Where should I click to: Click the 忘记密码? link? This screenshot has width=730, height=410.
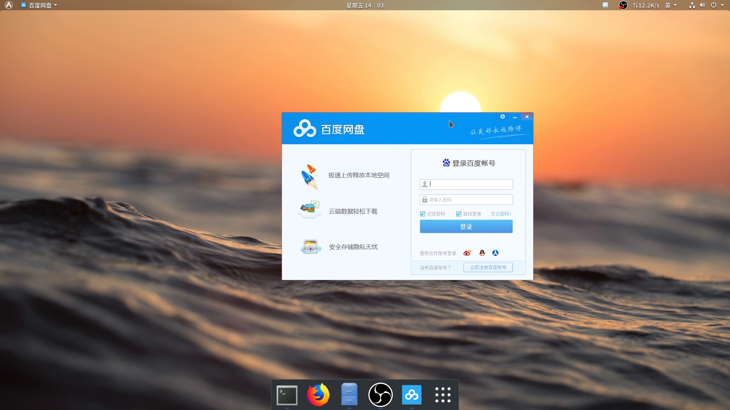[501, 214]
